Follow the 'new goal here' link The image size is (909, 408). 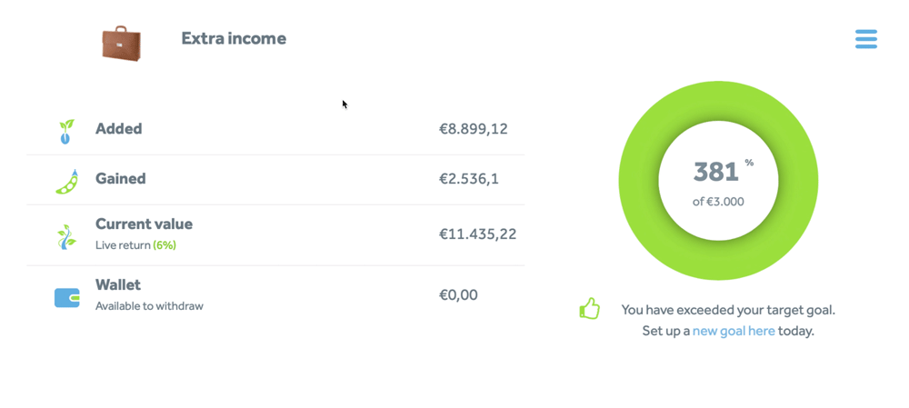tap(734, 331)
